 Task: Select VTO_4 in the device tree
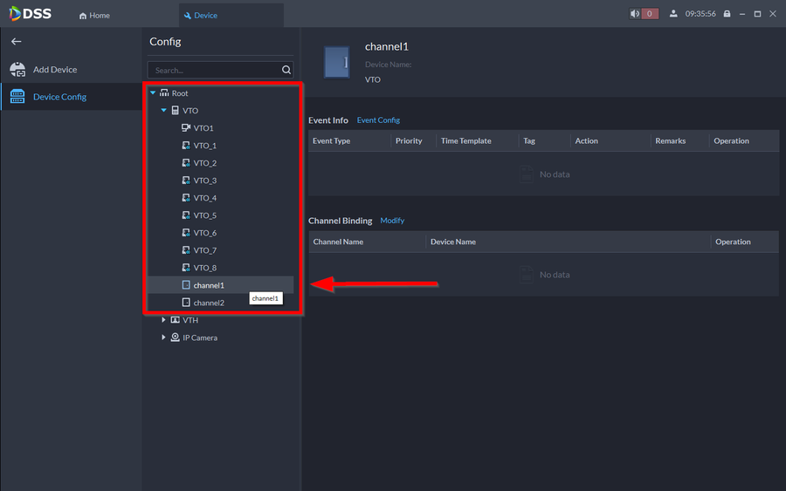click(x=204, y=198)
